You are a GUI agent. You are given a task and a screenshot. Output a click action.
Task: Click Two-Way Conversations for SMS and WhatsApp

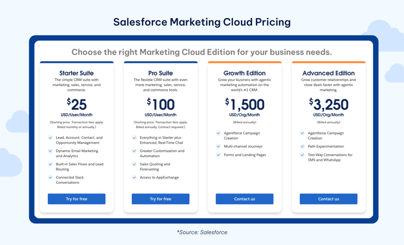click(330, 157)
